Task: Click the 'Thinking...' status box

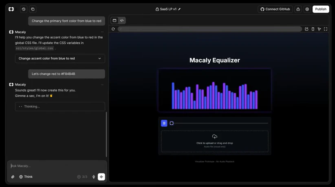Action: [x=60, y=107]
